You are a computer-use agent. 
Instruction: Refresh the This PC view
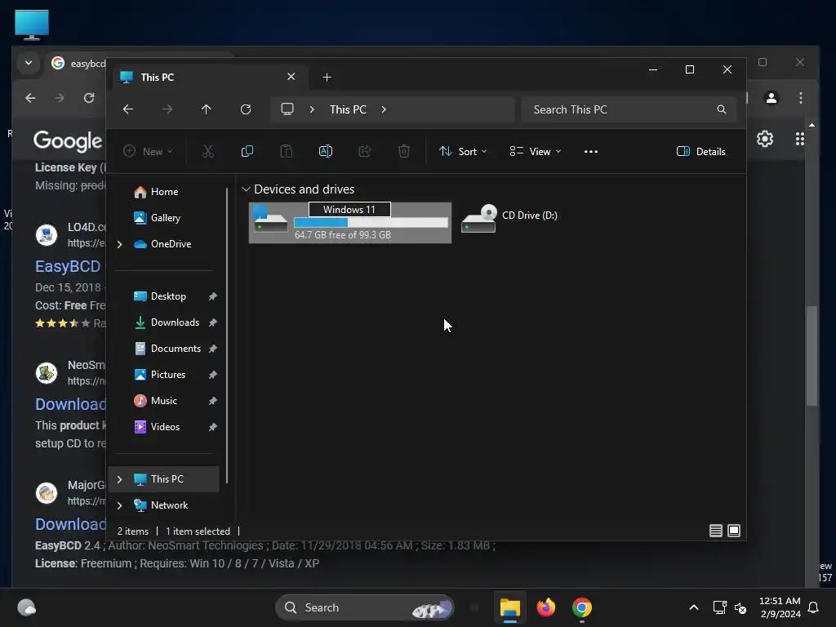(x=246, y=109)
